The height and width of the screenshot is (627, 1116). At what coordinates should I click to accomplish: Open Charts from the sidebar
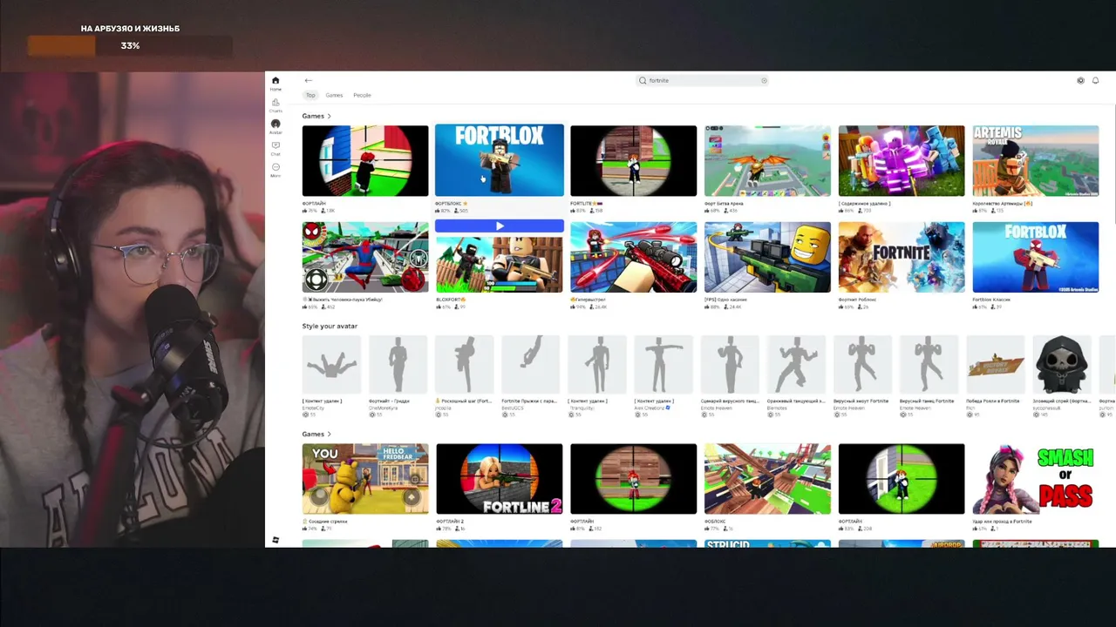click(276, 104)
